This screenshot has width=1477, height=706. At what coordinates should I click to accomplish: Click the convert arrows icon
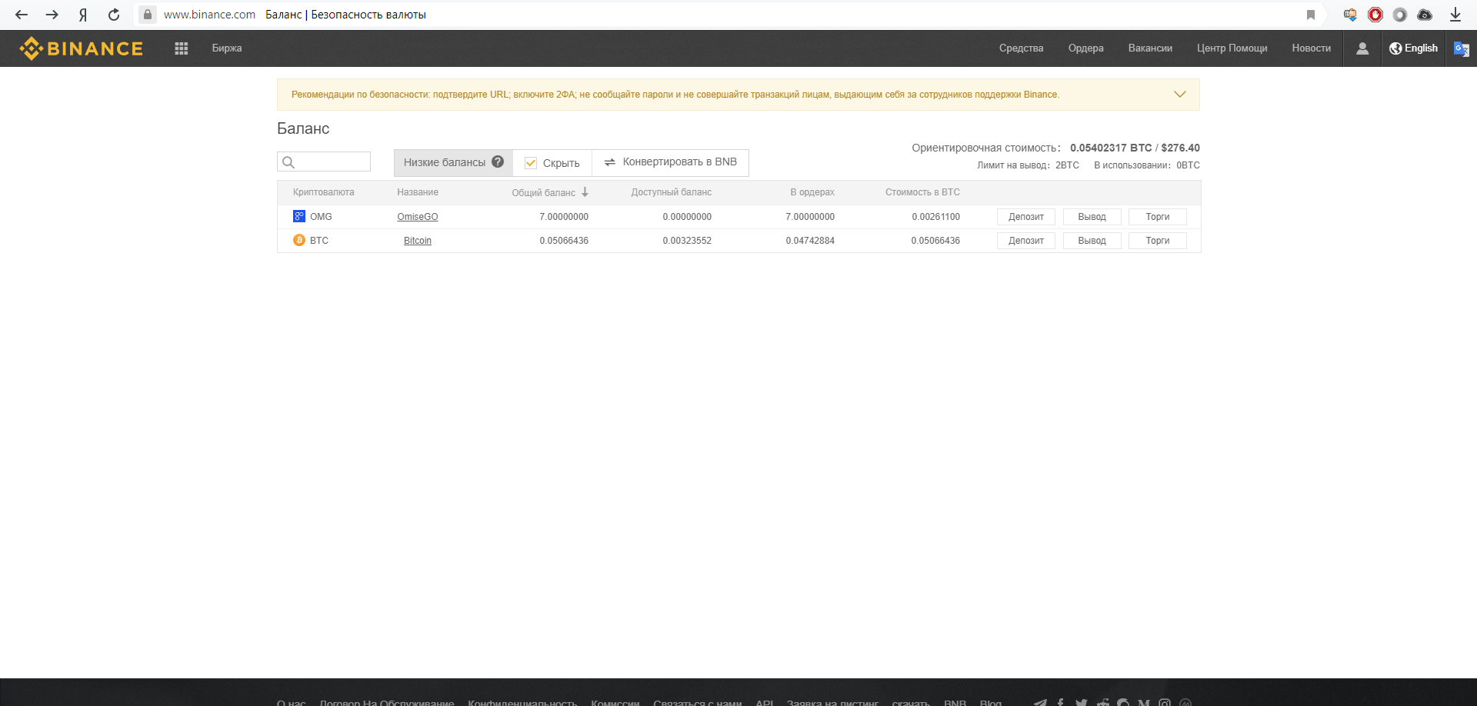pyautogui.click(x=610, y=162)
